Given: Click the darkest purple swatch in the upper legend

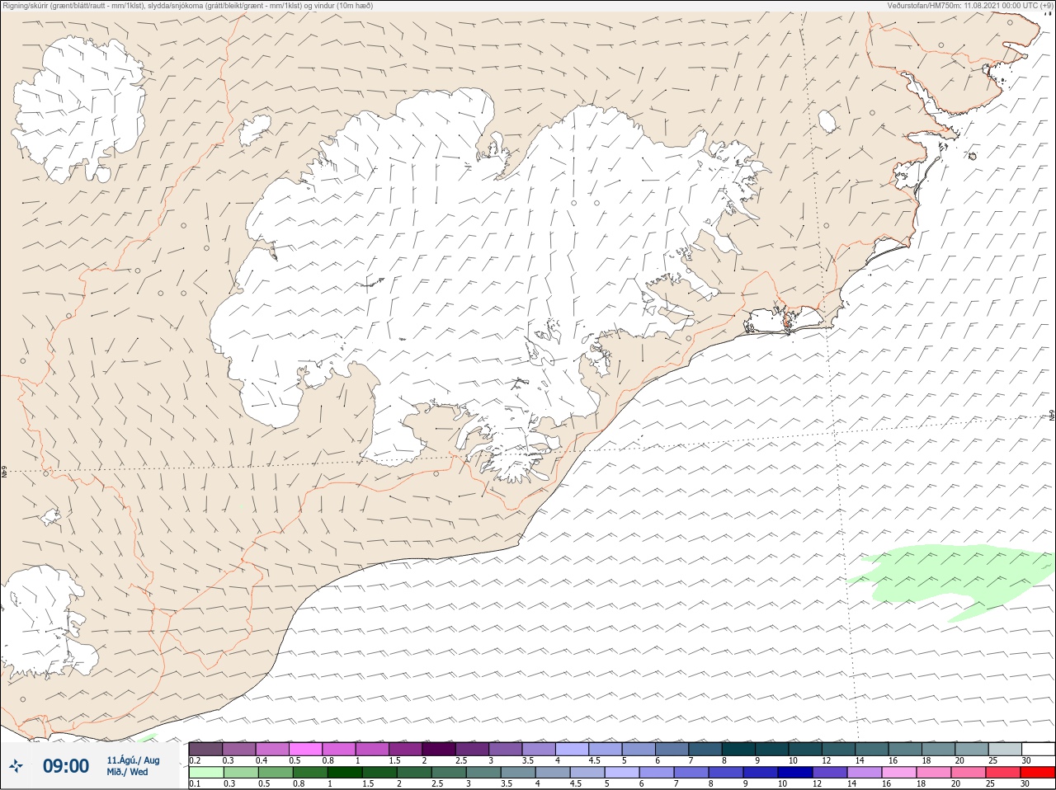Looking at the screenshot, I should coord(439,749).
